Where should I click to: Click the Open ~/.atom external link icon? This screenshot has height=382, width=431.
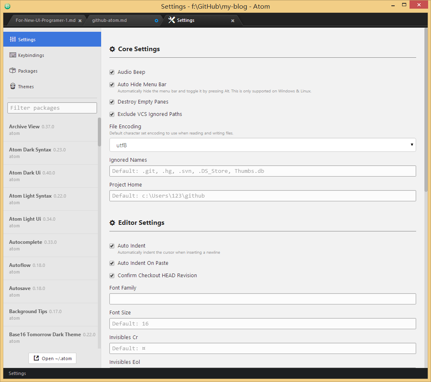pos(36,358)
